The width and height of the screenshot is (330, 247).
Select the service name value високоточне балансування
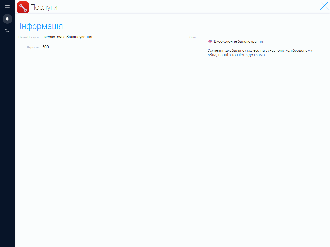[67, 37]
